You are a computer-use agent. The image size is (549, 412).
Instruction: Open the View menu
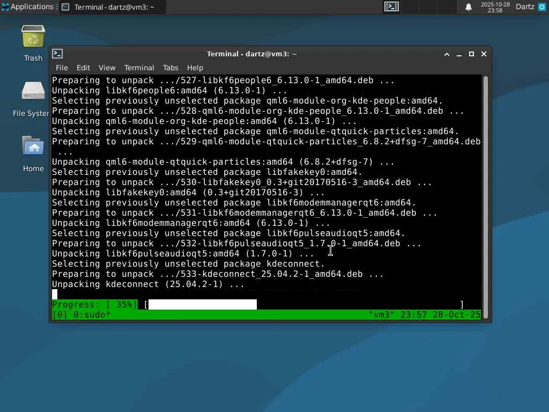click(107, 68)
